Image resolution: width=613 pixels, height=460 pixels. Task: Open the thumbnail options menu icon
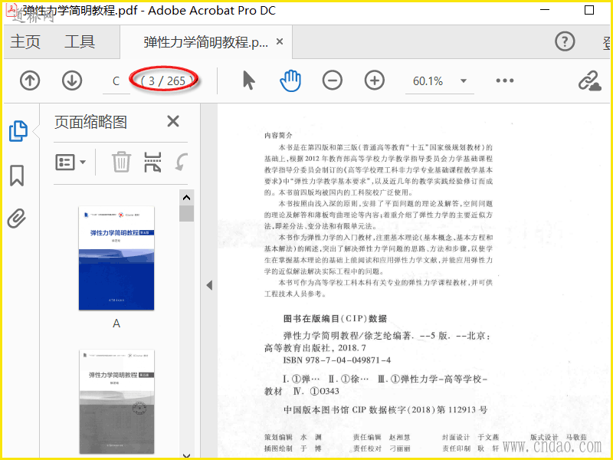click(70, 162)
